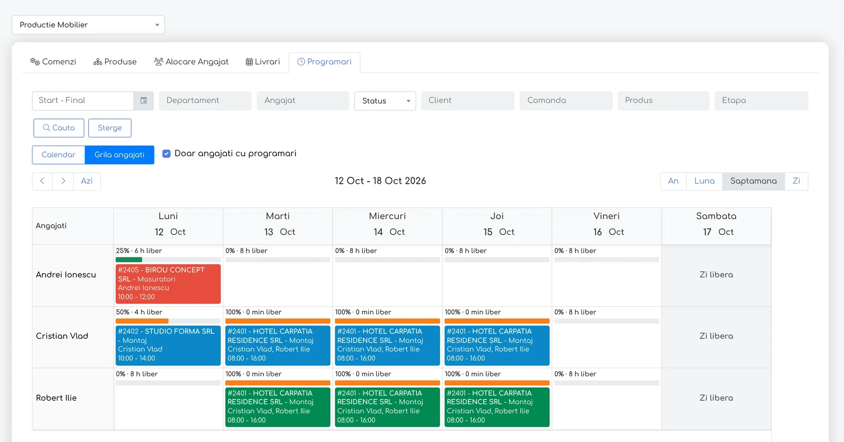Click the Departament filter field
This screenshot has height=442, width=844.
click(205, 100)
